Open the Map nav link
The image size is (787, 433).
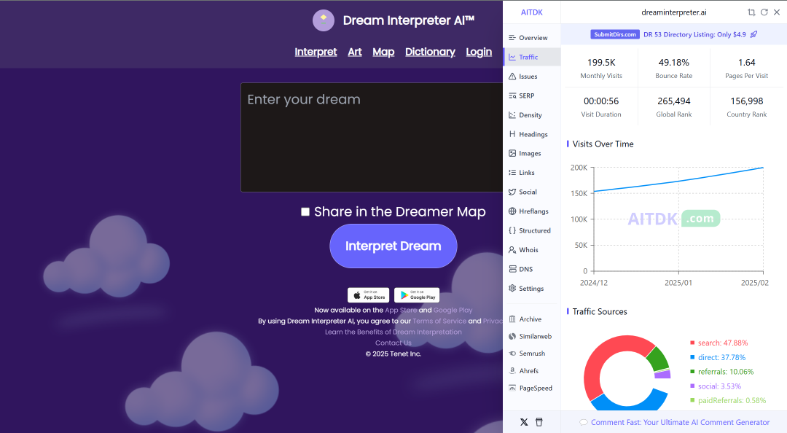coord(383,52)
